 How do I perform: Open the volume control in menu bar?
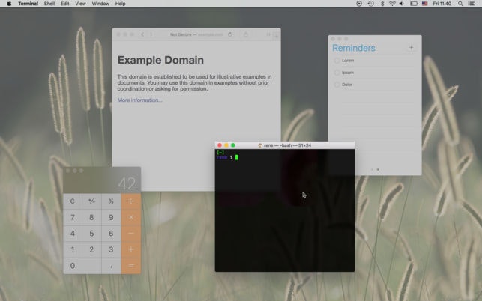(402, 4)
